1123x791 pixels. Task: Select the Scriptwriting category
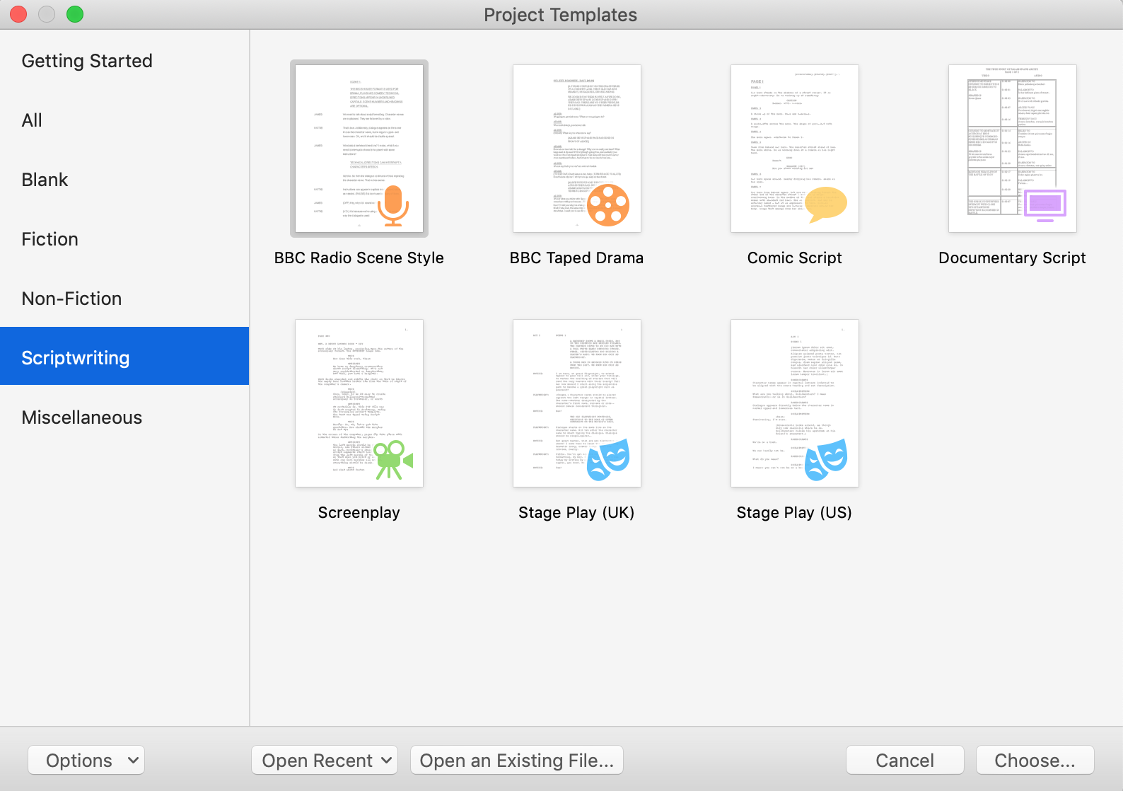(124, 356)
